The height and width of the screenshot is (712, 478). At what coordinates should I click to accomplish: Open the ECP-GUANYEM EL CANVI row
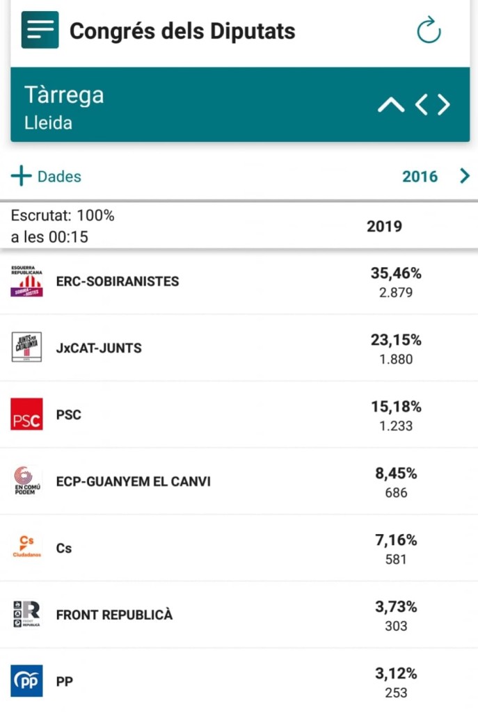(x=133, y=481)
